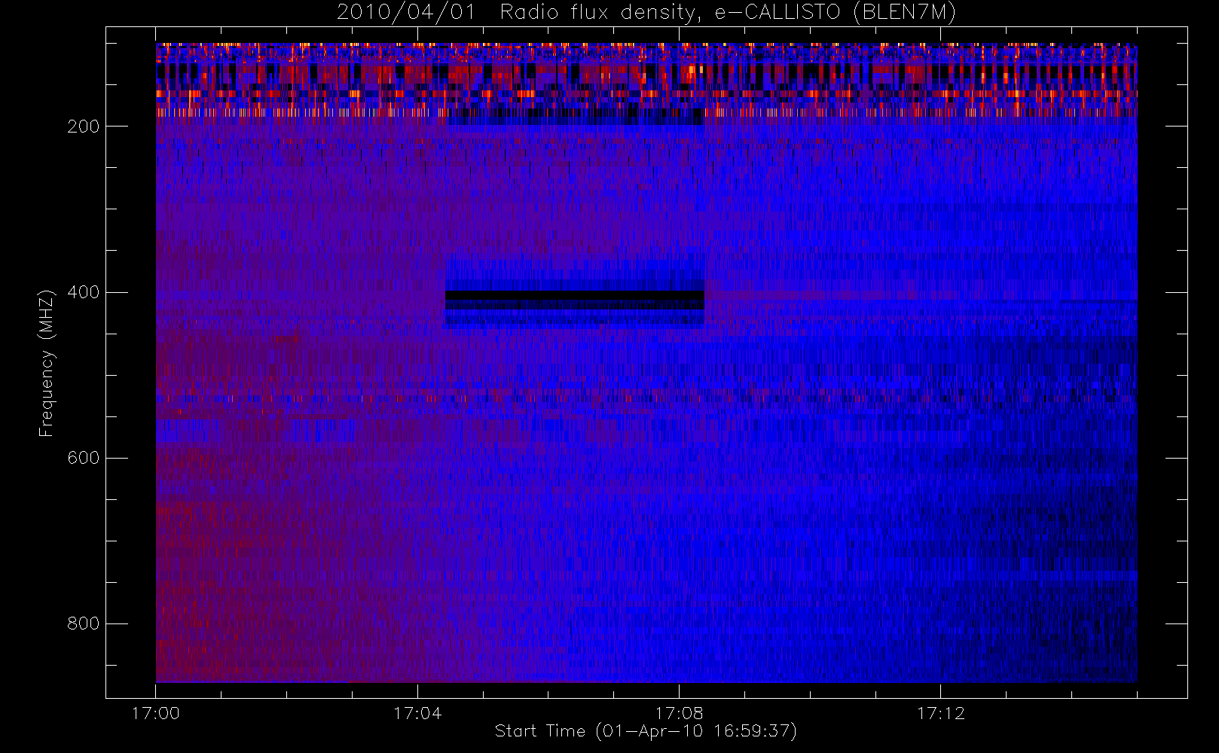
Task: Click the 800 frequency tick label
Action: (84, 623)
